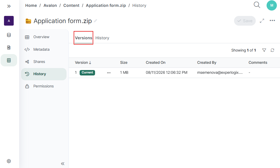Click the zip file icon beside title
Viewport: 280px width, 168px height.
pos(28,21)
